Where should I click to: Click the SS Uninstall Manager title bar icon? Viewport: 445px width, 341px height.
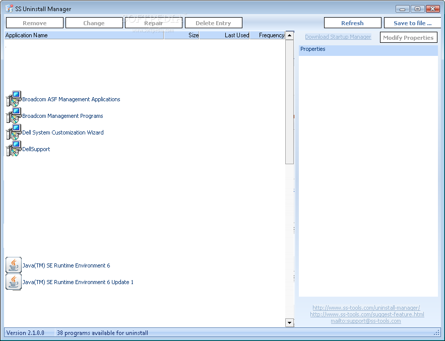[9, 9]
